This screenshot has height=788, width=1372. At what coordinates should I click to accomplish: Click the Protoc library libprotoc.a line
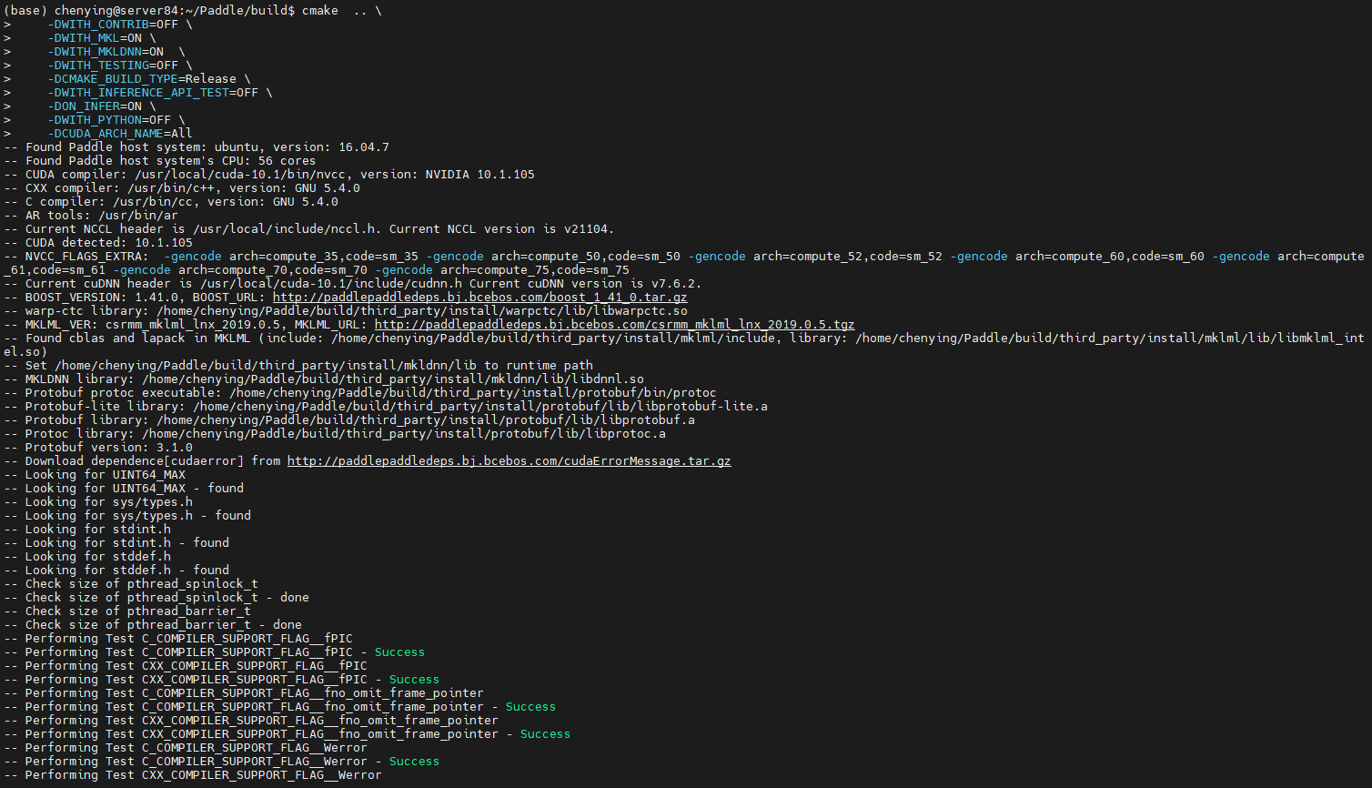click(x=335, y=434)
